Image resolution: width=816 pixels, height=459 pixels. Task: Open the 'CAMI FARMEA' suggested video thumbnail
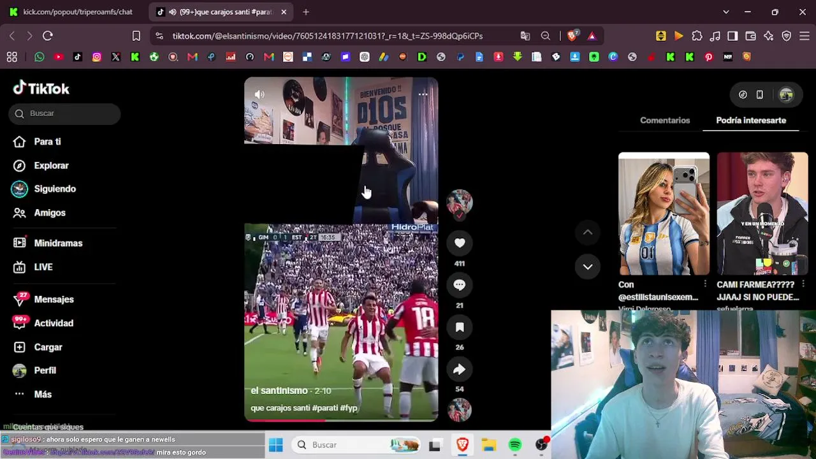762,214
